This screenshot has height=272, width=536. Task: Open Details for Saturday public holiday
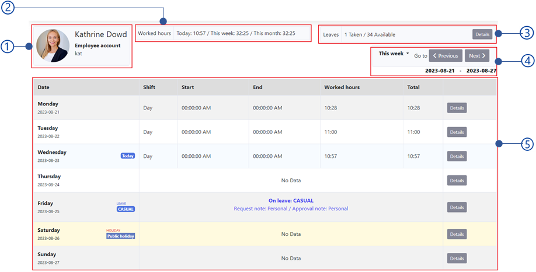(x=457, y=234)
